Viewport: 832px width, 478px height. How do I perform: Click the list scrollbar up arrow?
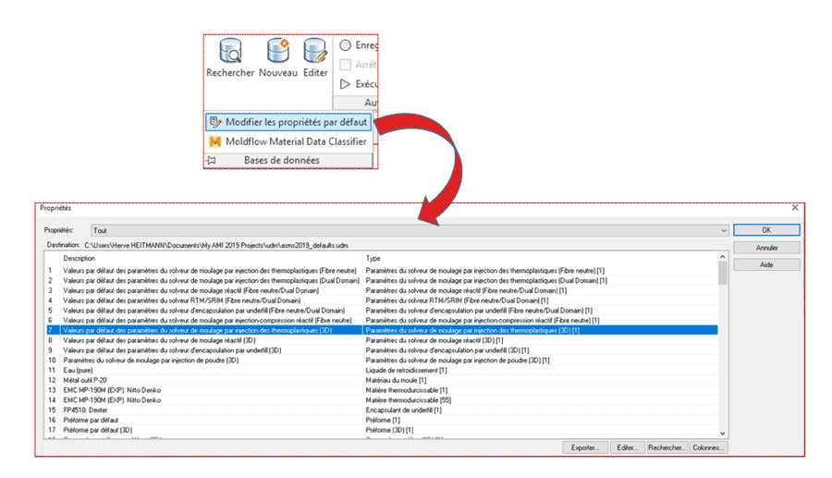[722, 257]
